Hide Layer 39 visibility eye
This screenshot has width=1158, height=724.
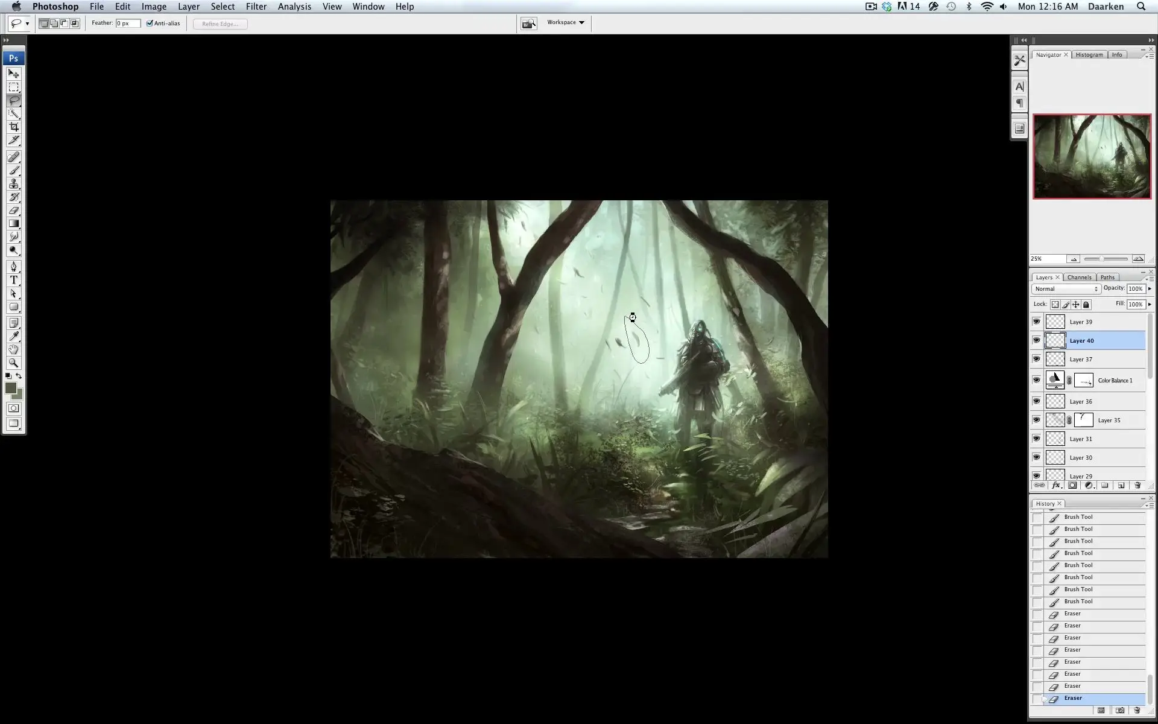click(x=1036, y=322)
